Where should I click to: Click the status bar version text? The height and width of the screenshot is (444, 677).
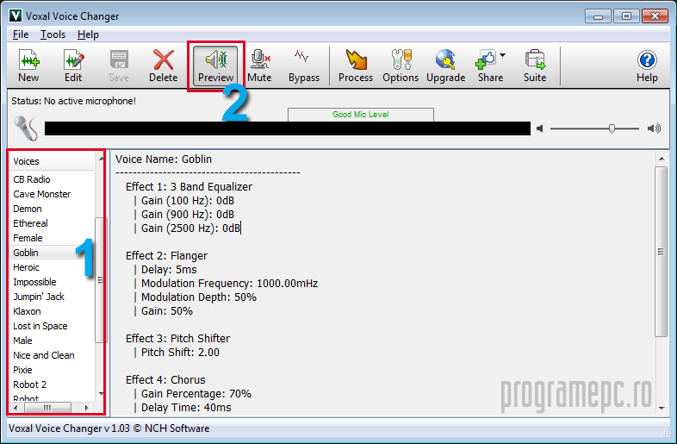[109, 428]
